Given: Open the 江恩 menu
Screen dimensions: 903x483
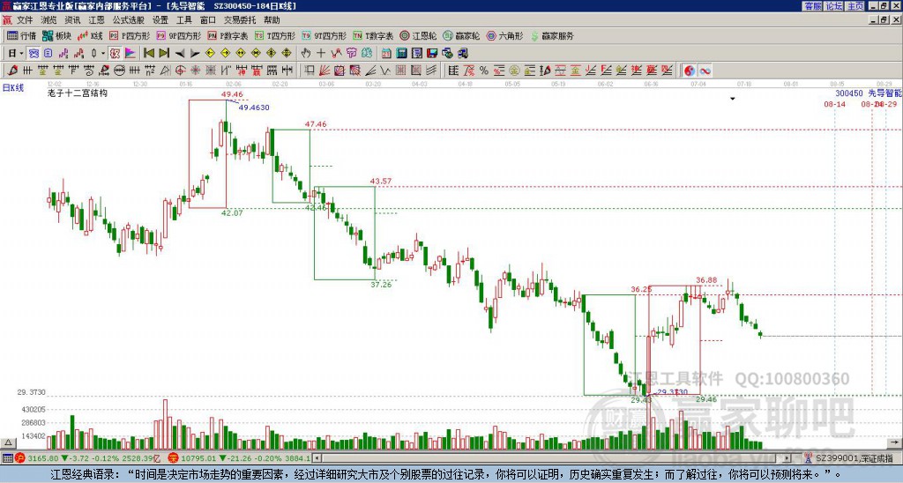Looking at the screenshot, I should click(96, 20).
